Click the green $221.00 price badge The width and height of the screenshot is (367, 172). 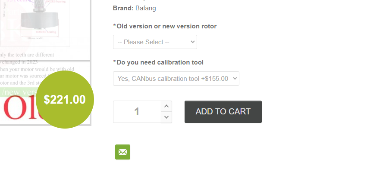coord(65,99)
